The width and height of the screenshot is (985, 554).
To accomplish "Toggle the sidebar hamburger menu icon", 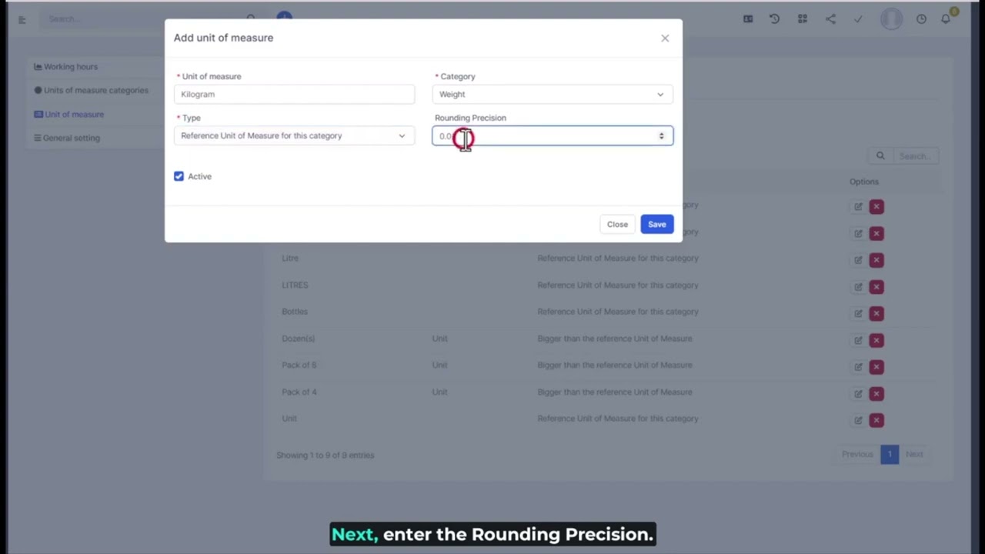I will [x=22, y=19].
